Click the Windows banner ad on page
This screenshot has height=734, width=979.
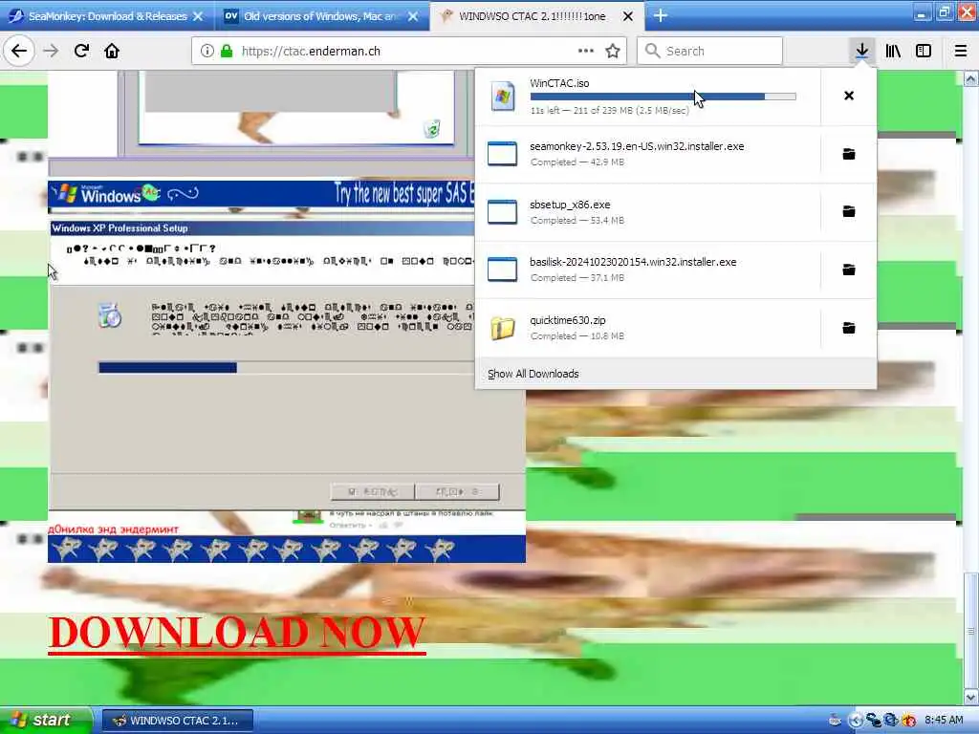261,194
